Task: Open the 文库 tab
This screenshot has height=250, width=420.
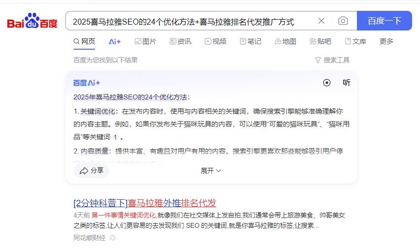Action: click(356, 41)
